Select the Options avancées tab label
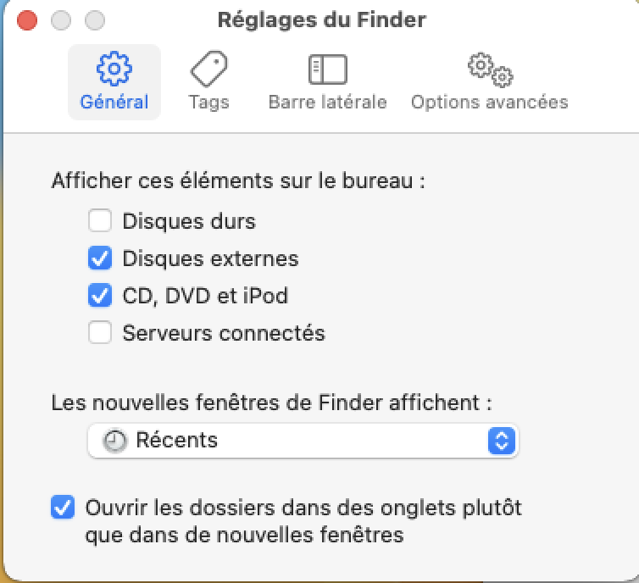 point(490,103)
